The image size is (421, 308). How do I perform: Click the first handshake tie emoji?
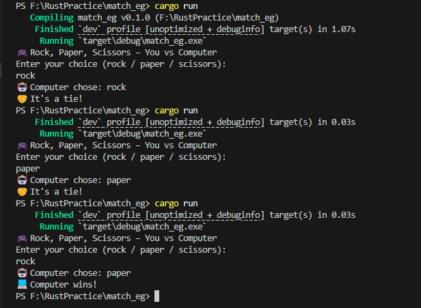click(22, 99)
